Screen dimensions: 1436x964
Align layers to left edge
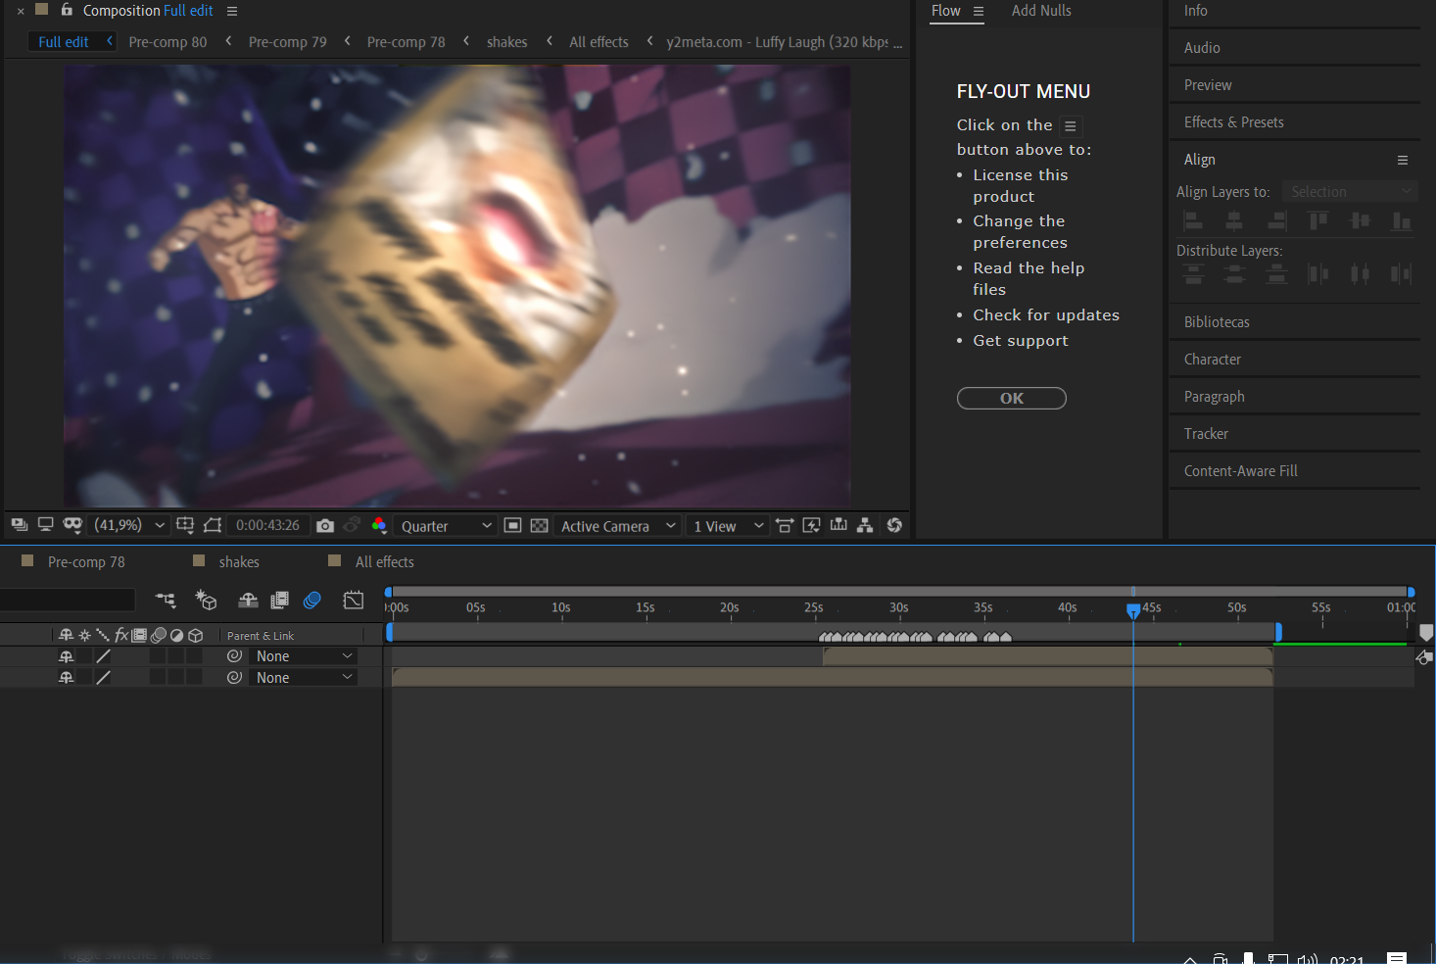[1193, 221]
